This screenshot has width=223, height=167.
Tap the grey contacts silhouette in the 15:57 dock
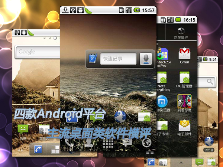click(x=89, y=143)
